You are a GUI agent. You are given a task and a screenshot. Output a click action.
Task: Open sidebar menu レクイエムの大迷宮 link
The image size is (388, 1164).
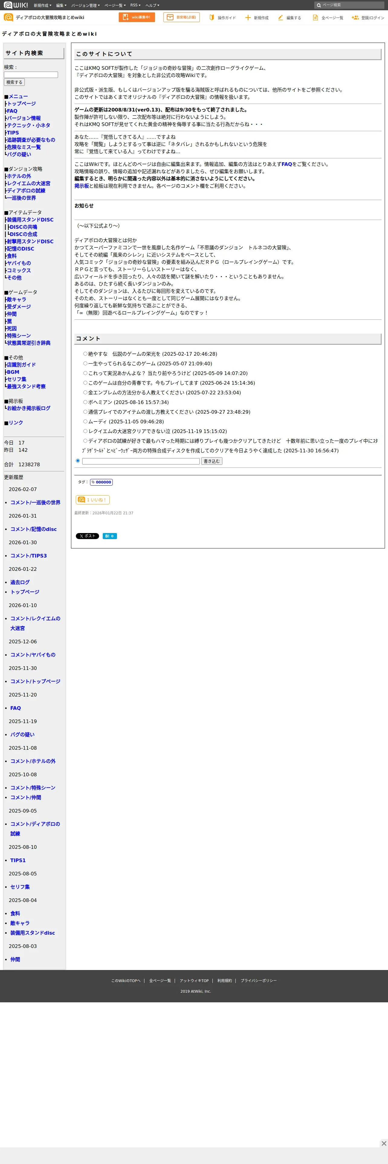28,183
